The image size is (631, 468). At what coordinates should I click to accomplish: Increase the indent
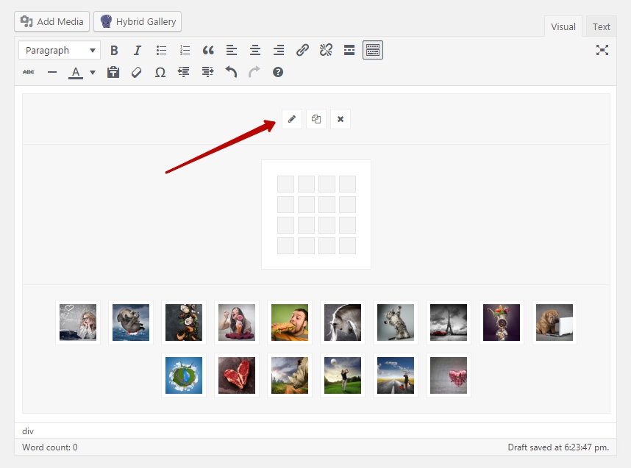coord(207,73)
